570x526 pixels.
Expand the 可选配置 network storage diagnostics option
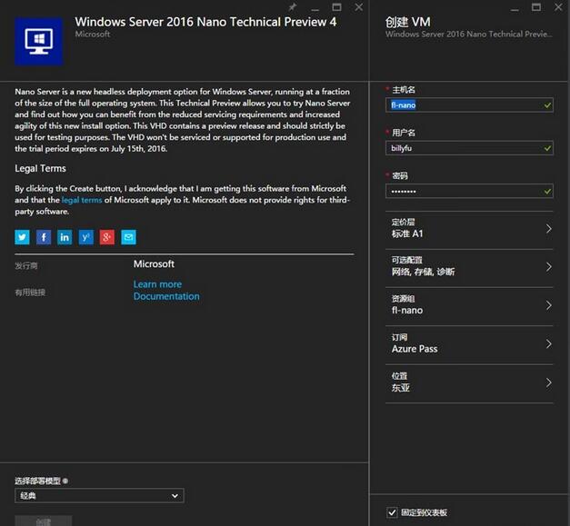tap(469, 267)
